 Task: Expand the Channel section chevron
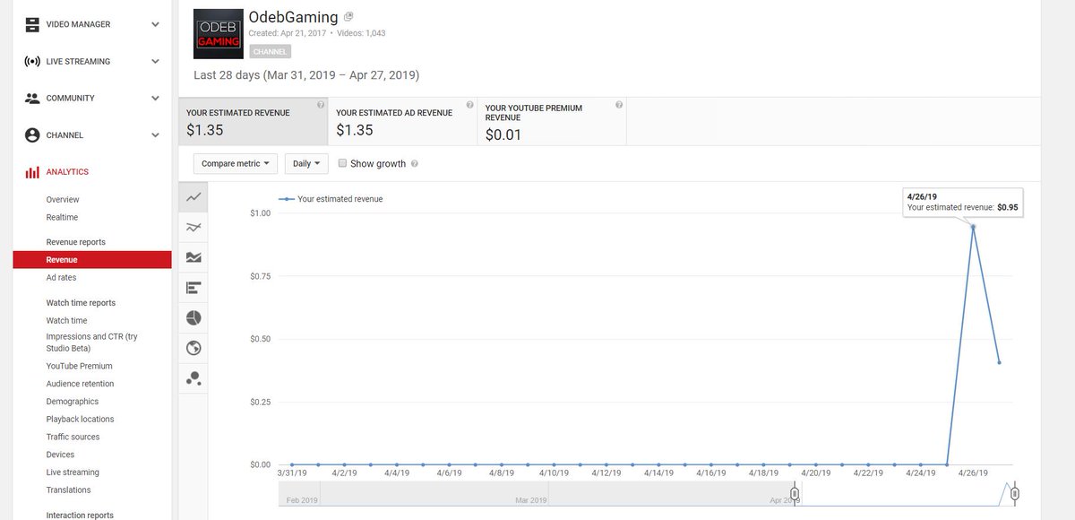pos(155,135)
